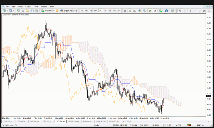The width and height of the screenshot is (214, 128).
Task: Switch to the EURGBP,H1 chart tab
Action: coord(88,121)
